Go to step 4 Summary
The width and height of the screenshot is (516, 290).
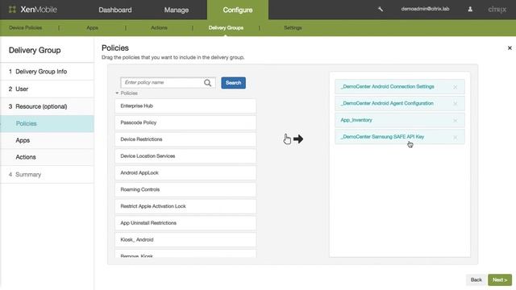pos(47,175)
